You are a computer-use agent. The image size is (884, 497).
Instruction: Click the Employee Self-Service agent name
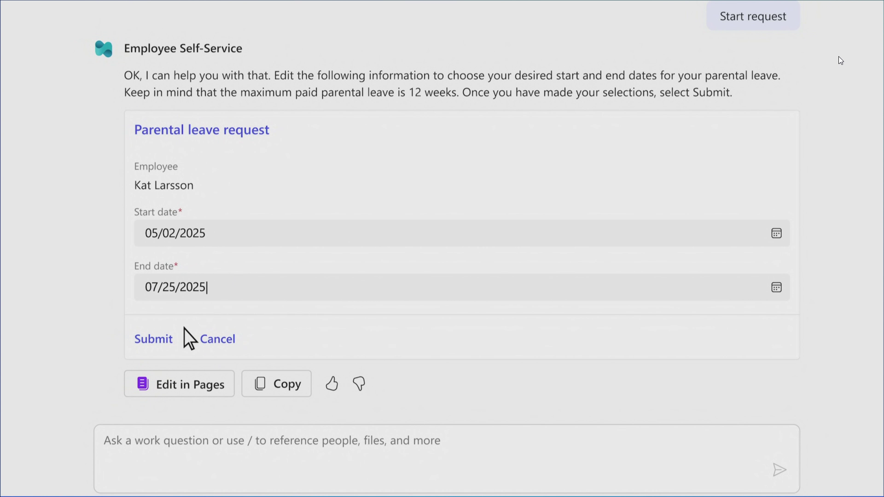pyautogui.click(x=183, y=48)
